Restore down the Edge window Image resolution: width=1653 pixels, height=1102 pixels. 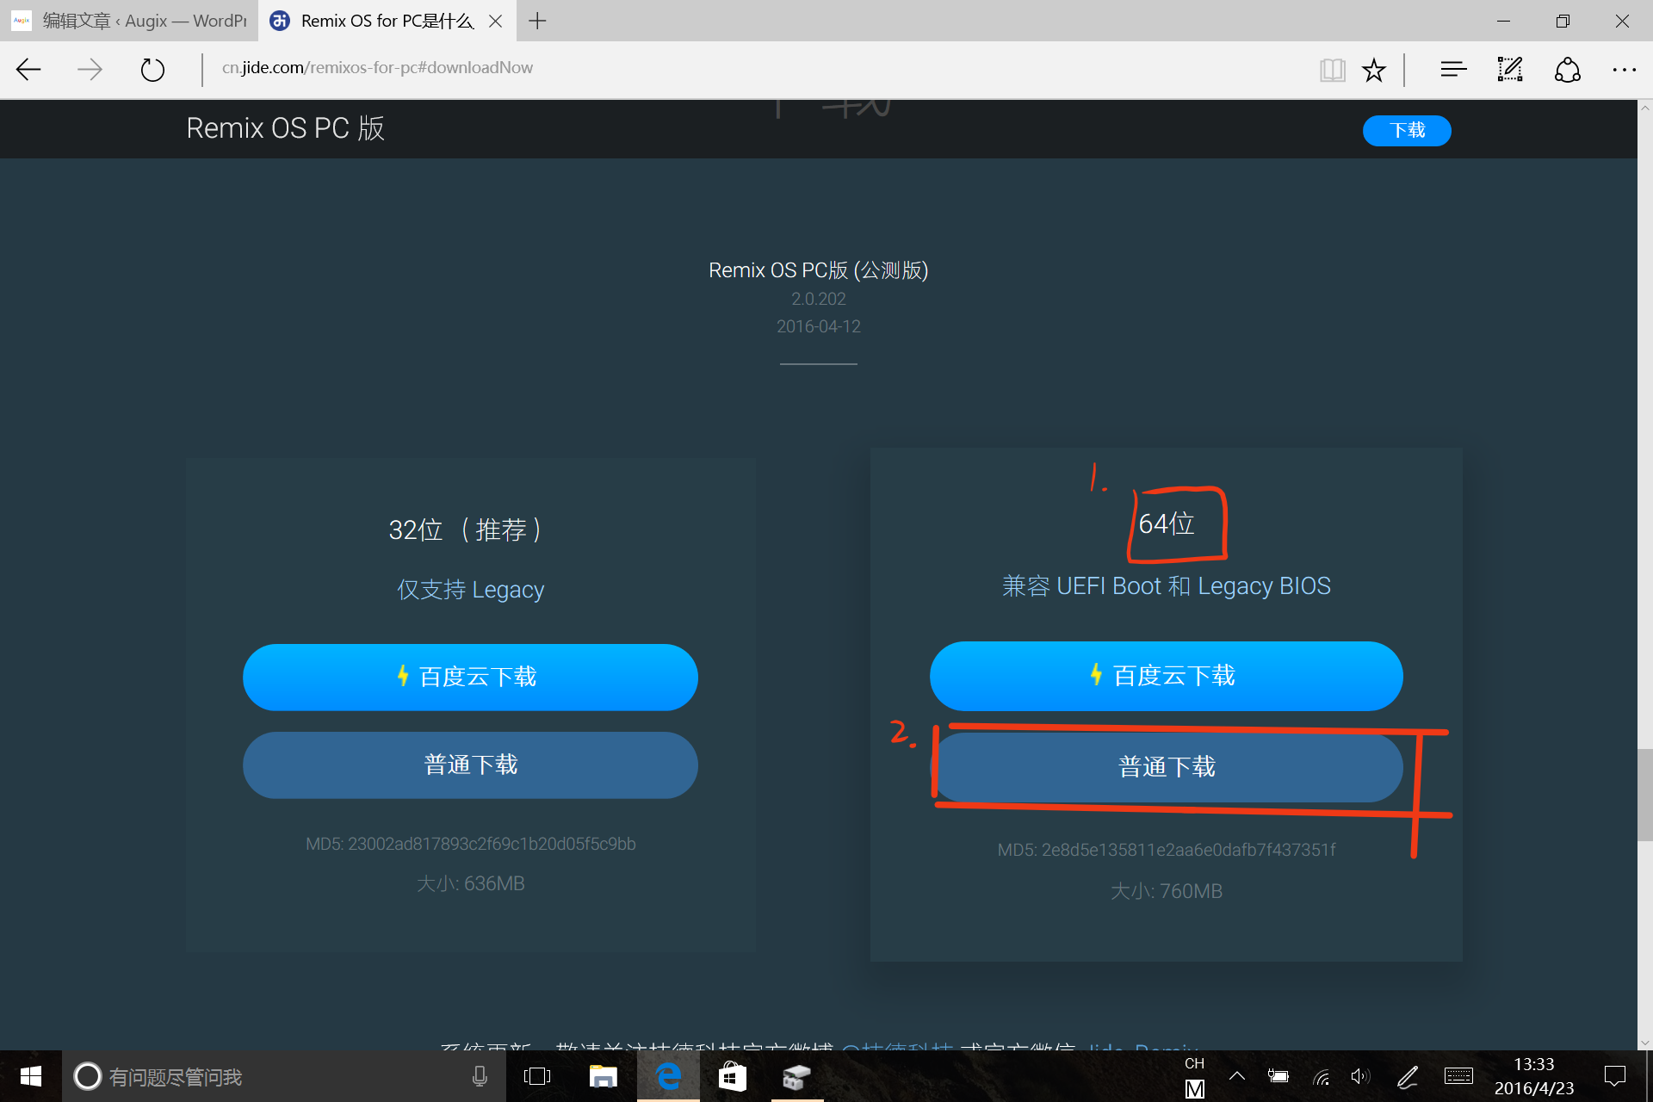point(1563,21)
